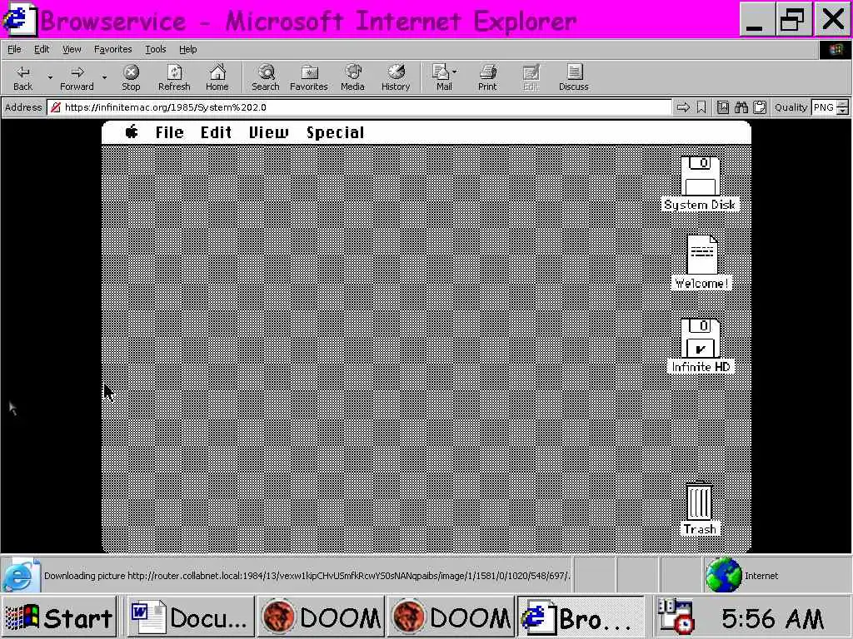This screenshot has height=639, width=853.
Task: Select the Trash can icon
Action: coord(700,501)
